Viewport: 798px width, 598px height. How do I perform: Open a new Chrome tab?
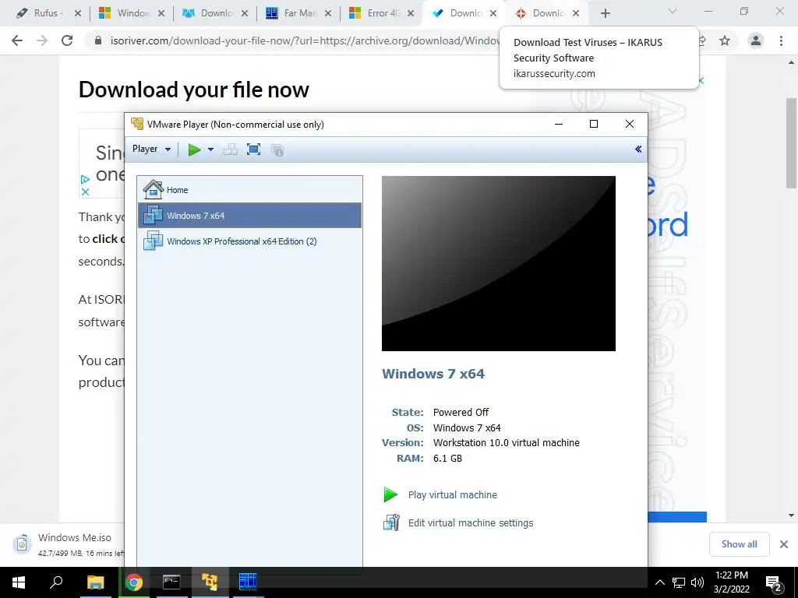point(605,13)
